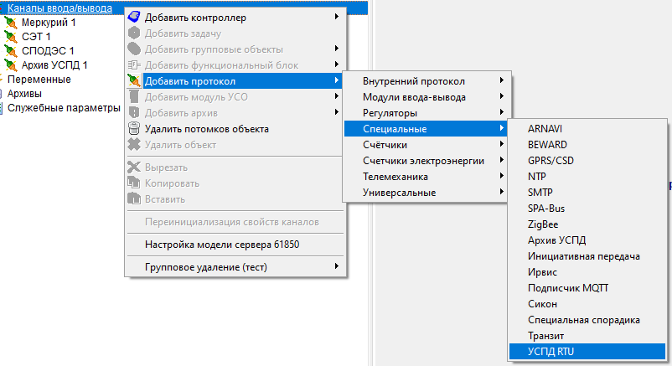Click the Архив УСПД 1 protocol icon
Viewport: 672px width, 366px height.
tap(10, 65)
